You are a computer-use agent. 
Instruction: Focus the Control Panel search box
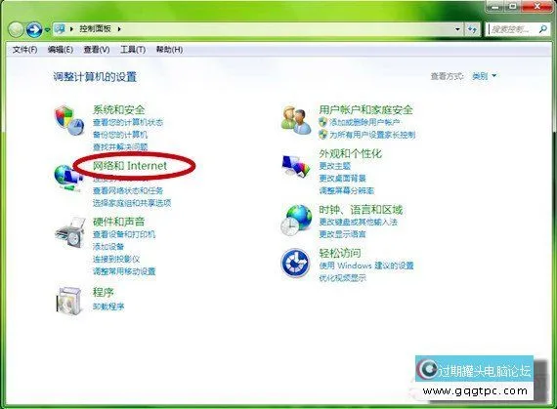(x=513, y=29)
